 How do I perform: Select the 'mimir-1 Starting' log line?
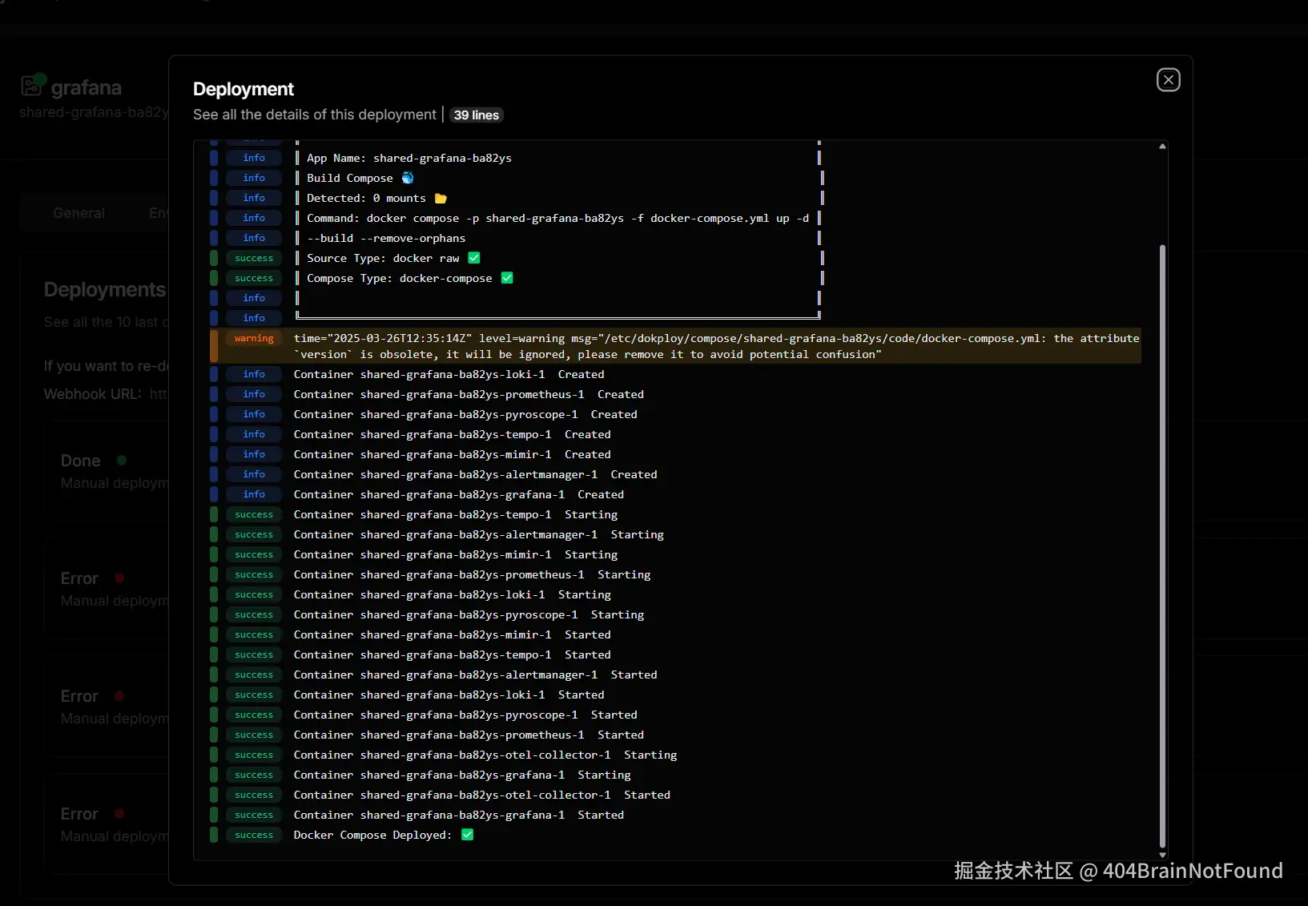pyautogui.click(x=456, y=554)
